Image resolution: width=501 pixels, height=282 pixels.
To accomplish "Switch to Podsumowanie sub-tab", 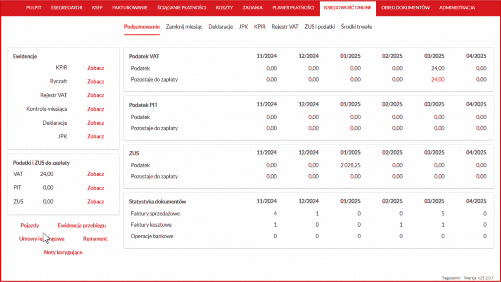I will [x=142, y=27].
